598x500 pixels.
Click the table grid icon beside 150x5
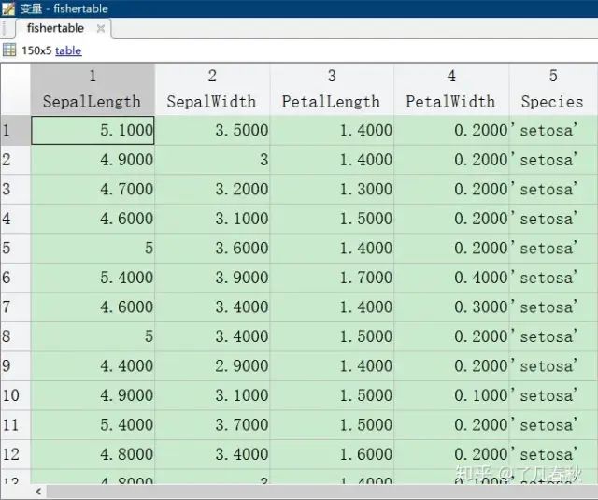tap(9, 50)
